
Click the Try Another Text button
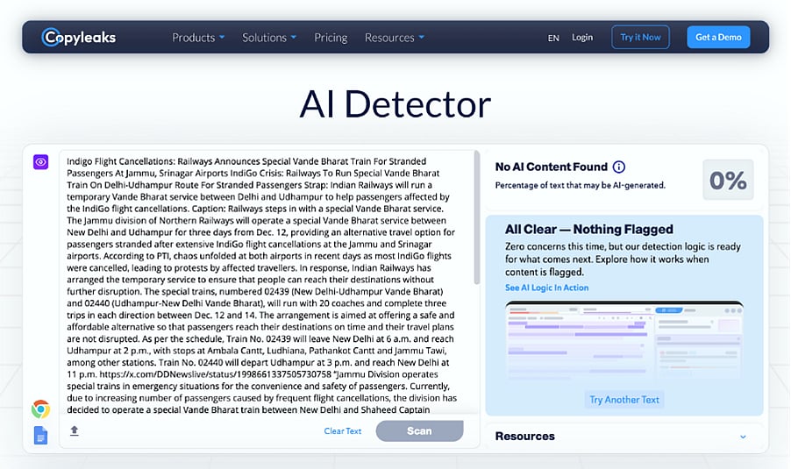click(624, 400)
